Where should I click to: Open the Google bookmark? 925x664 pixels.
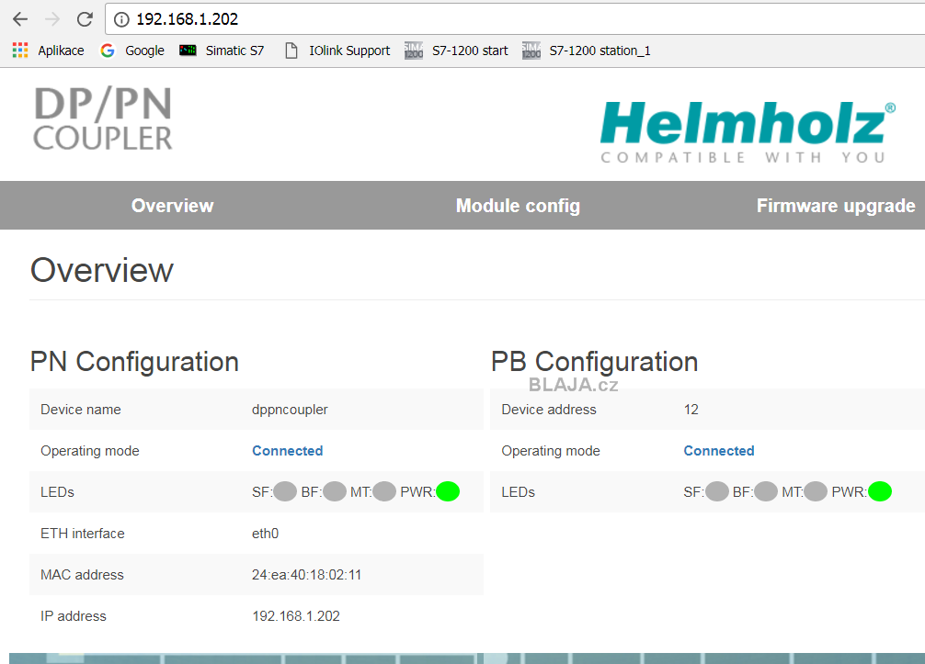(x=132, y=51)
